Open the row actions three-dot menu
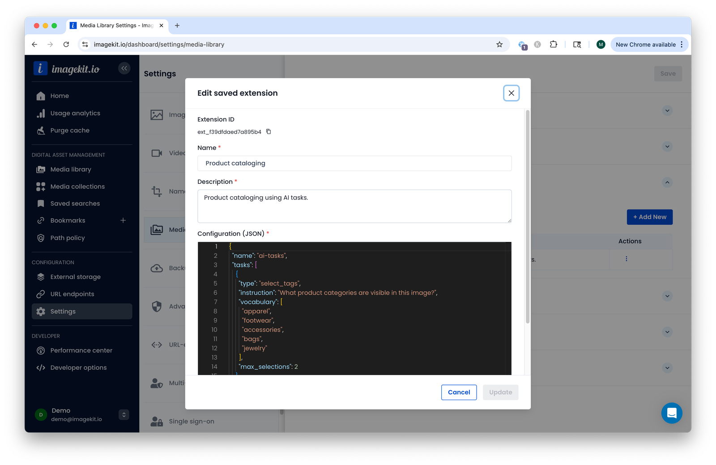Image resolution: width=716 pixels, height=465 pixels. click(626, 259)
